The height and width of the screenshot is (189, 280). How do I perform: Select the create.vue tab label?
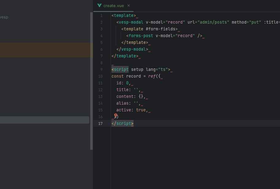114,6
